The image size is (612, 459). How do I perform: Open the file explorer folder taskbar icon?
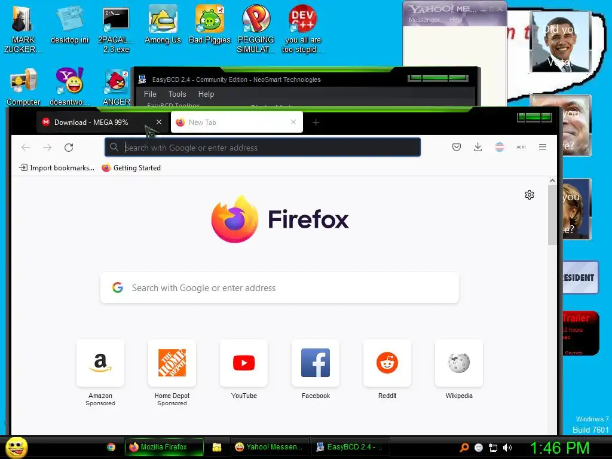pos(216,447)
